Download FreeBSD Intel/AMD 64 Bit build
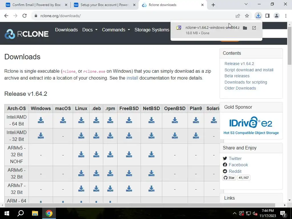292x219 pixels. pyautogui.click(x=129, y=120)
